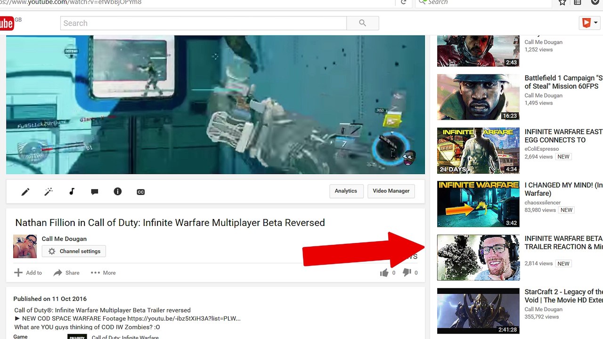Click the search magnifier button

coord(362,23)
